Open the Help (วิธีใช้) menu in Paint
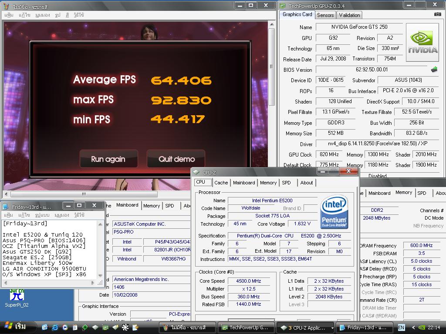 tap(79, 15)
